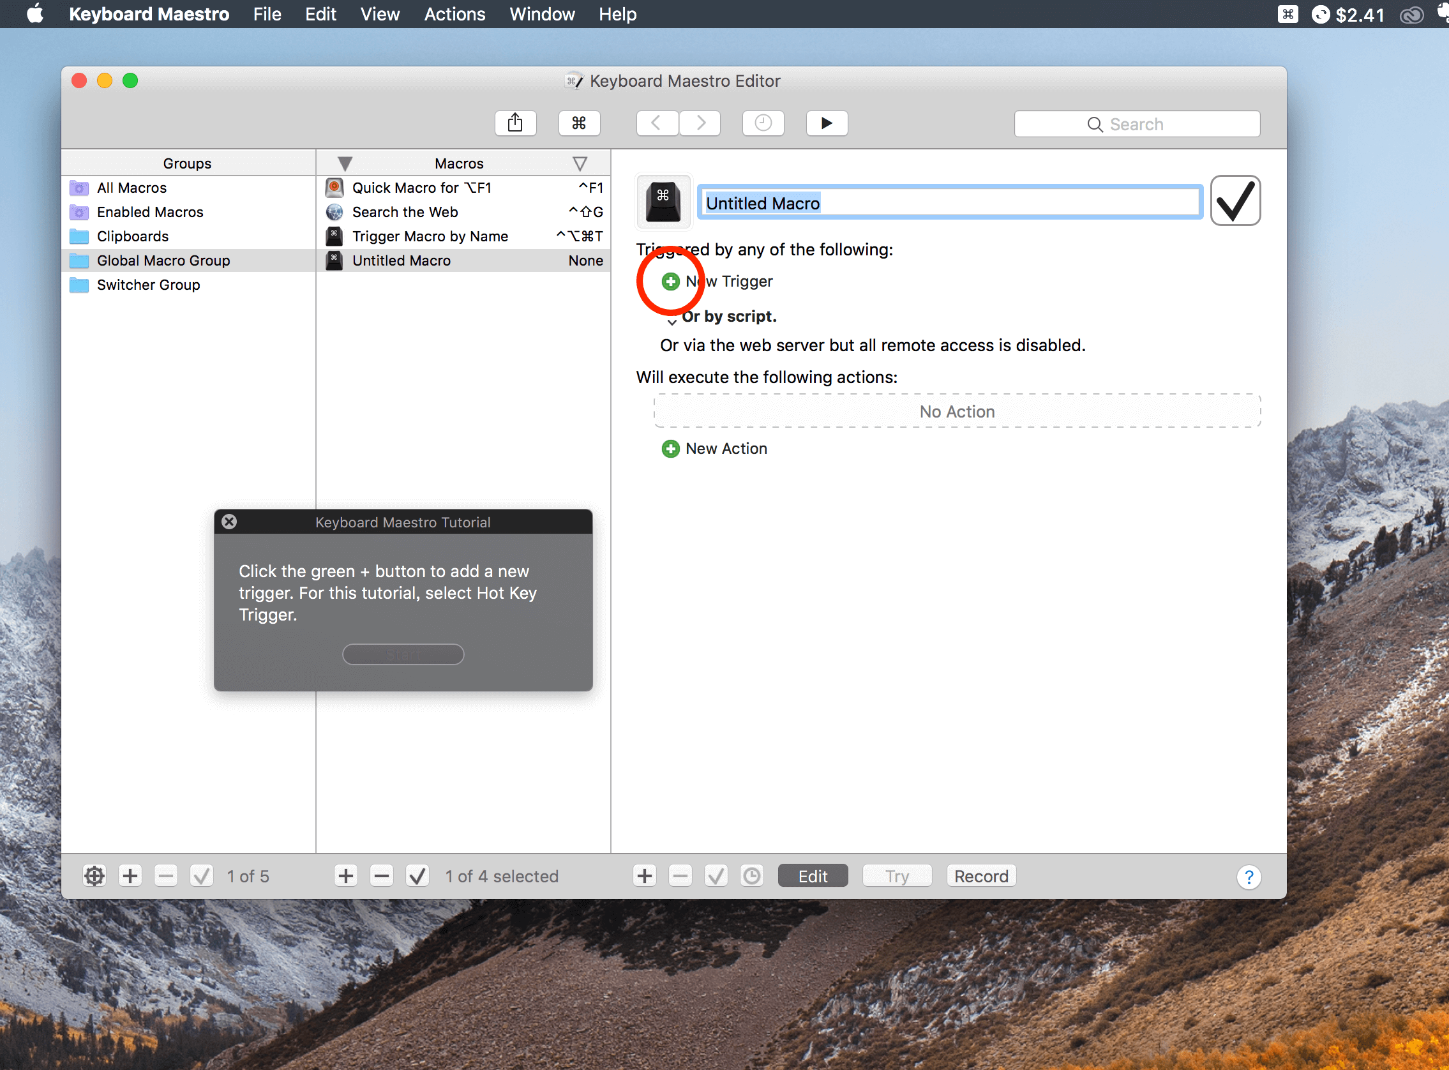1449x1070 pixels.
Task: Toggle enable checkmark under the Groups list
Action: coord(201,877)
